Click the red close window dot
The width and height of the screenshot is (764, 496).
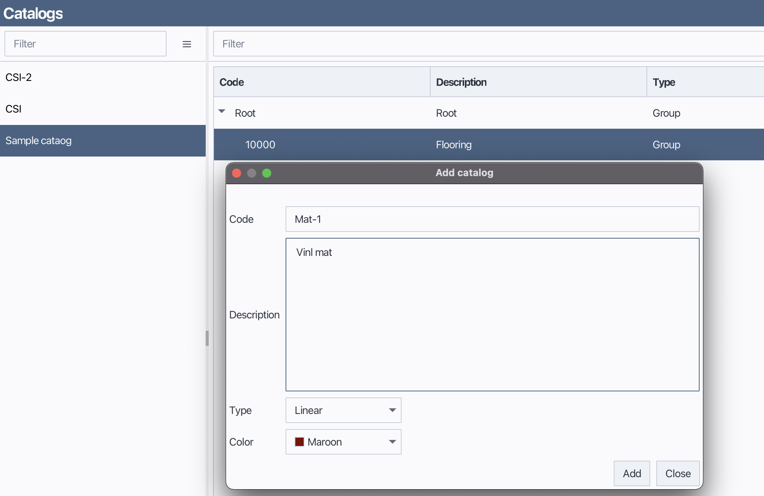(237, 173)
